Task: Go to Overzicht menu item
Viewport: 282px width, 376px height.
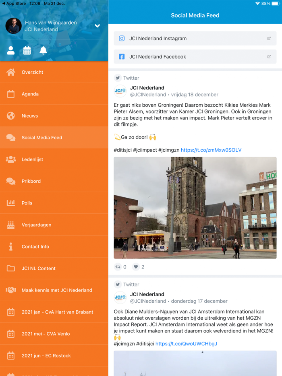Action: point(54,72)
